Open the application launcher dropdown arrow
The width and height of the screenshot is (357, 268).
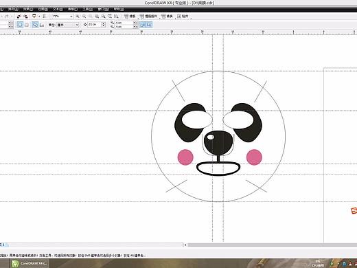[x=39, y=16]
